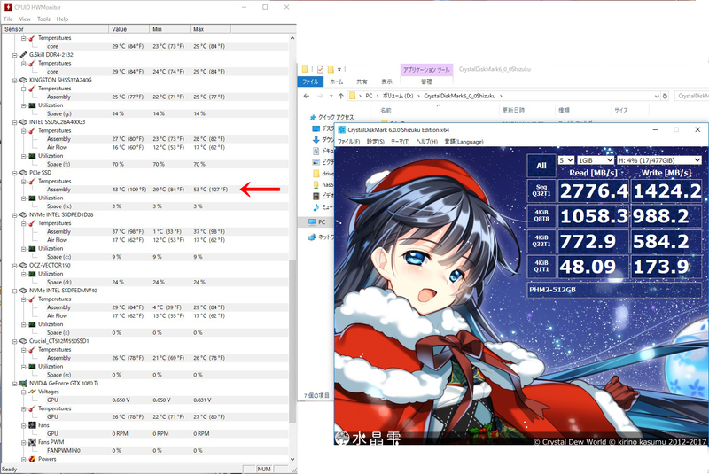
Task: Go up one folder in File Explorer
Action: [340, 96]
